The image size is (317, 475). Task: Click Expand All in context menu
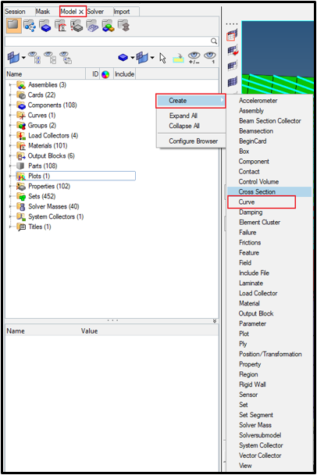pos(183,116)
